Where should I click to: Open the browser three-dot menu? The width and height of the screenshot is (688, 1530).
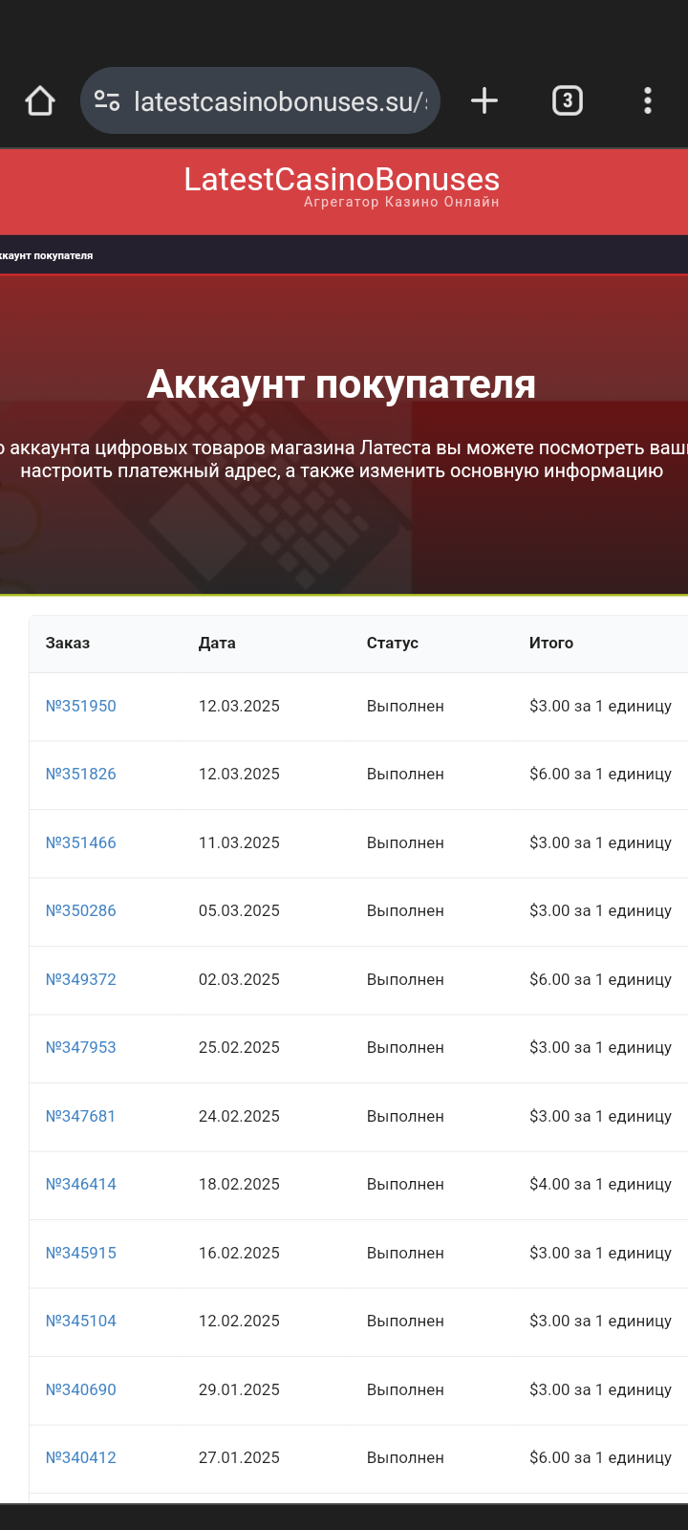(648, 100)
